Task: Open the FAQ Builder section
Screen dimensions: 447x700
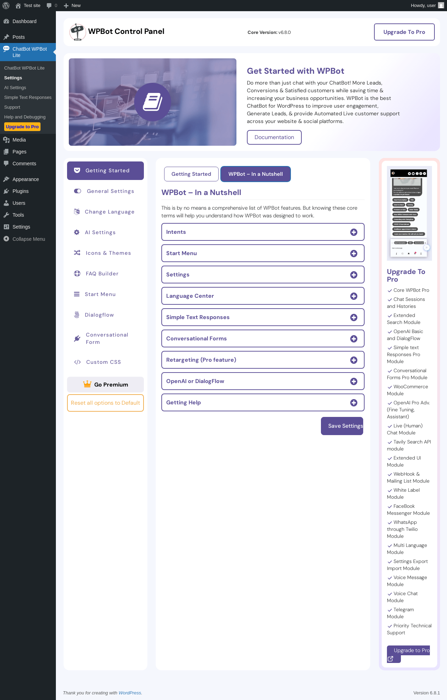Action: (x=105, y=274)
